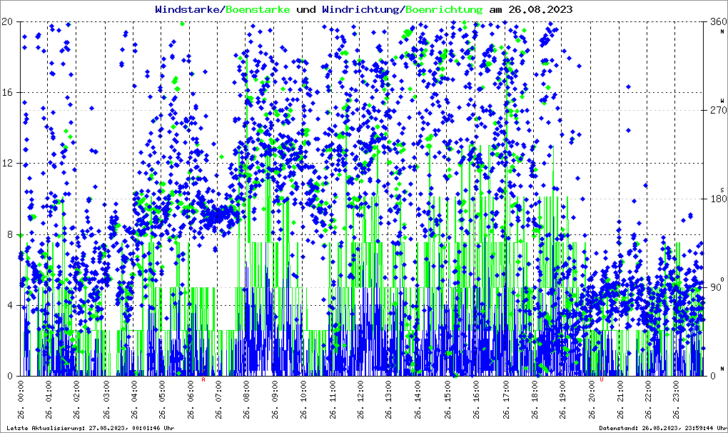Click the 05:00 time axis label

163,399
